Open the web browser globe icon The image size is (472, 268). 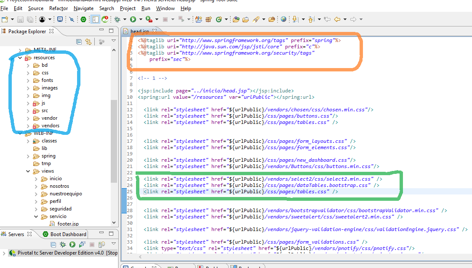283,19
